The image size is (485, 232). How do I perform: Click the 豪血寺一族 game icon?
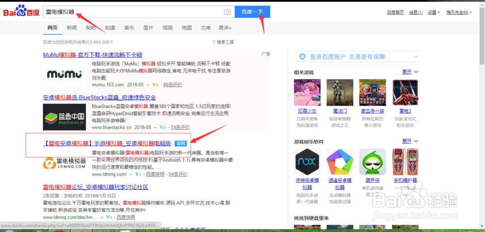372,93
